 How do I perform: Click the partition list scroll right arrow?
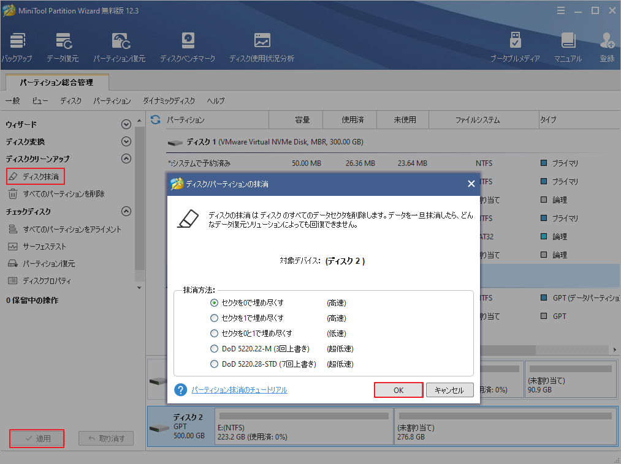click(x=615, y=350)
